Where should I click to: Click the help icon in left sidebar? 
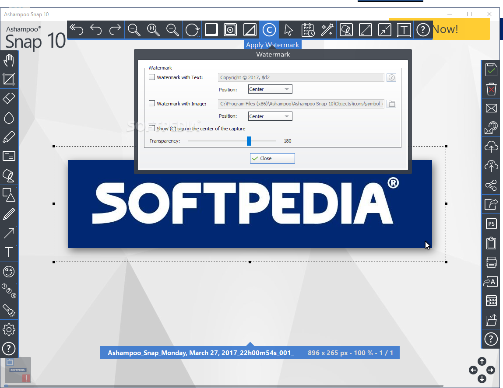pos(9,349)
